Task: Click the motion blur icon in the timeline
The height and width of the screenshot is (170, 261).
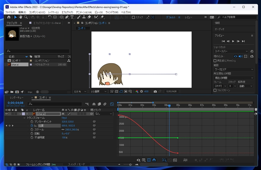Action: [x=105, y=104]
